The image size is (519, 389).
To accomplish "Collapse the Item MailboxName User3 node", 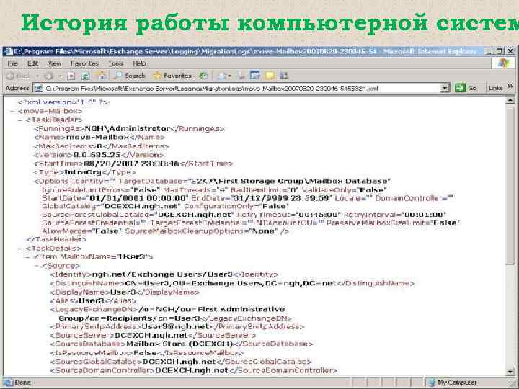I will pos(28,256).
